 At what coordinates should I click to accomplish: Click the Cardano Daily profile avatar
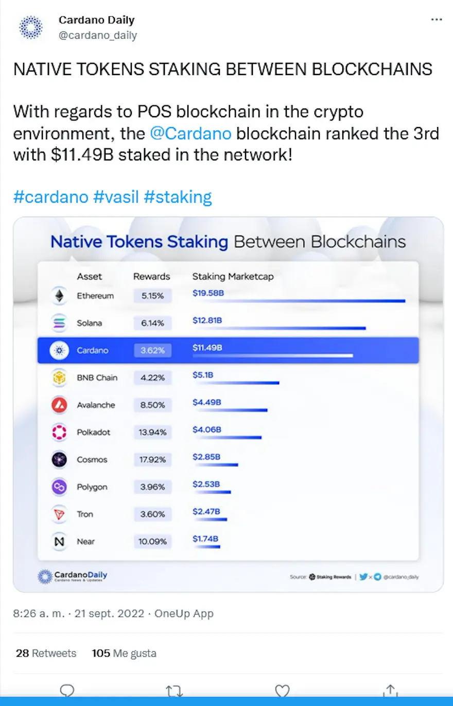pos(31,27)
